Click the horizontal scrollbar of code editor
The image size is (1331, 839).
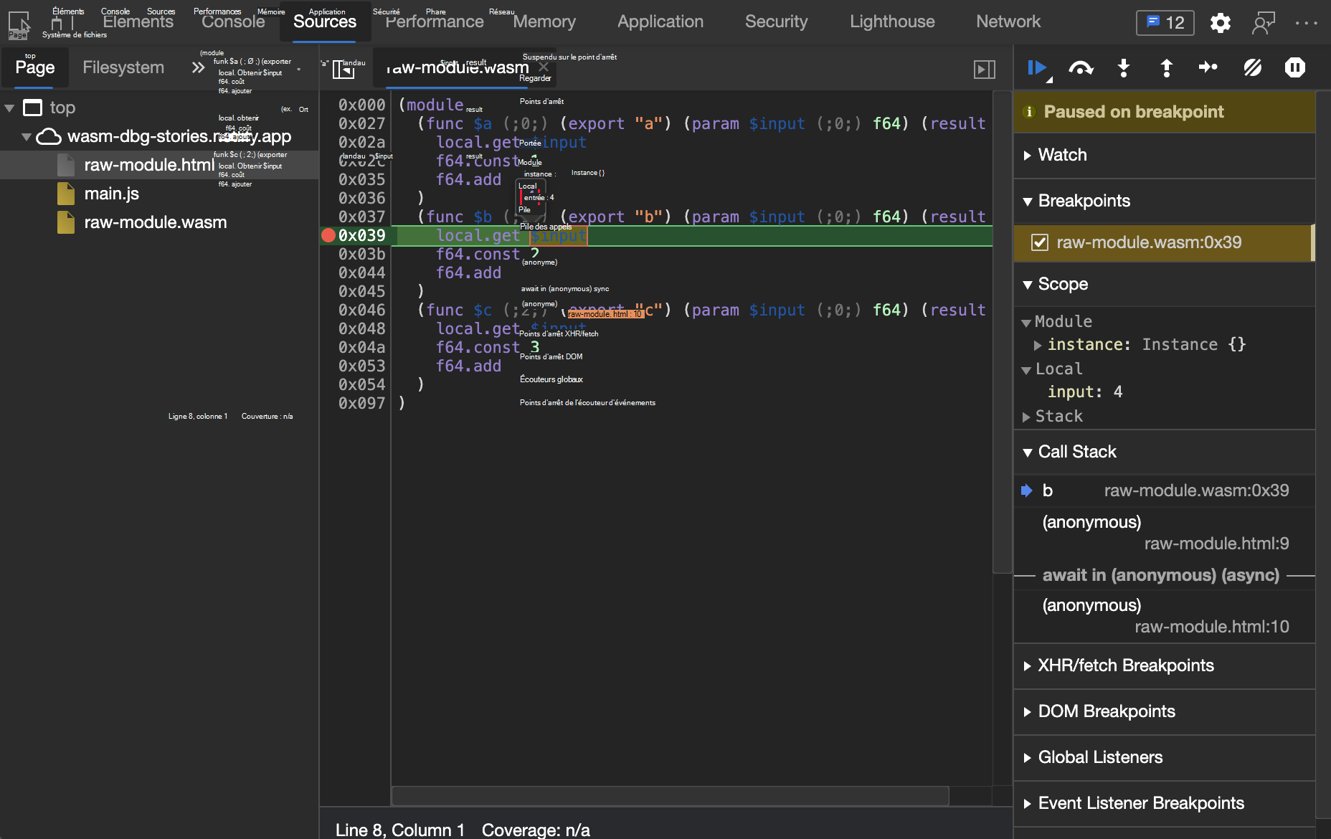click(670, 795)
